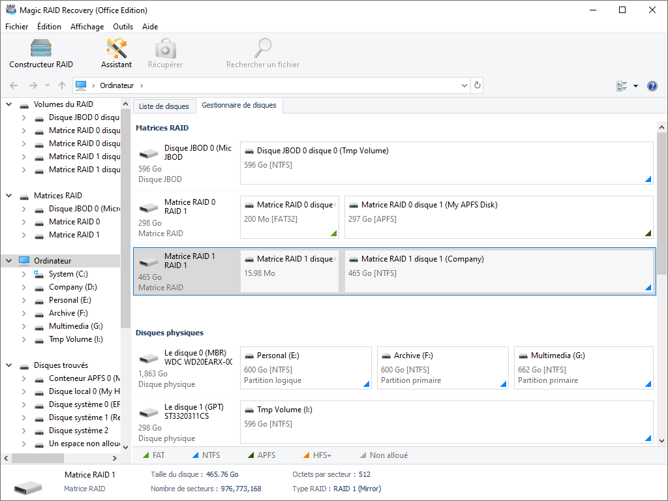This screenshot has height=501, width=668.
Task: Click the Disques trouvés tree icon
Action: [x=24, y=366]
